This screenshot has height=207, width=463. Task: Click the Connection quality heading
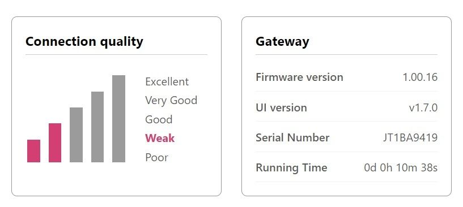click(x=84, y=42)
